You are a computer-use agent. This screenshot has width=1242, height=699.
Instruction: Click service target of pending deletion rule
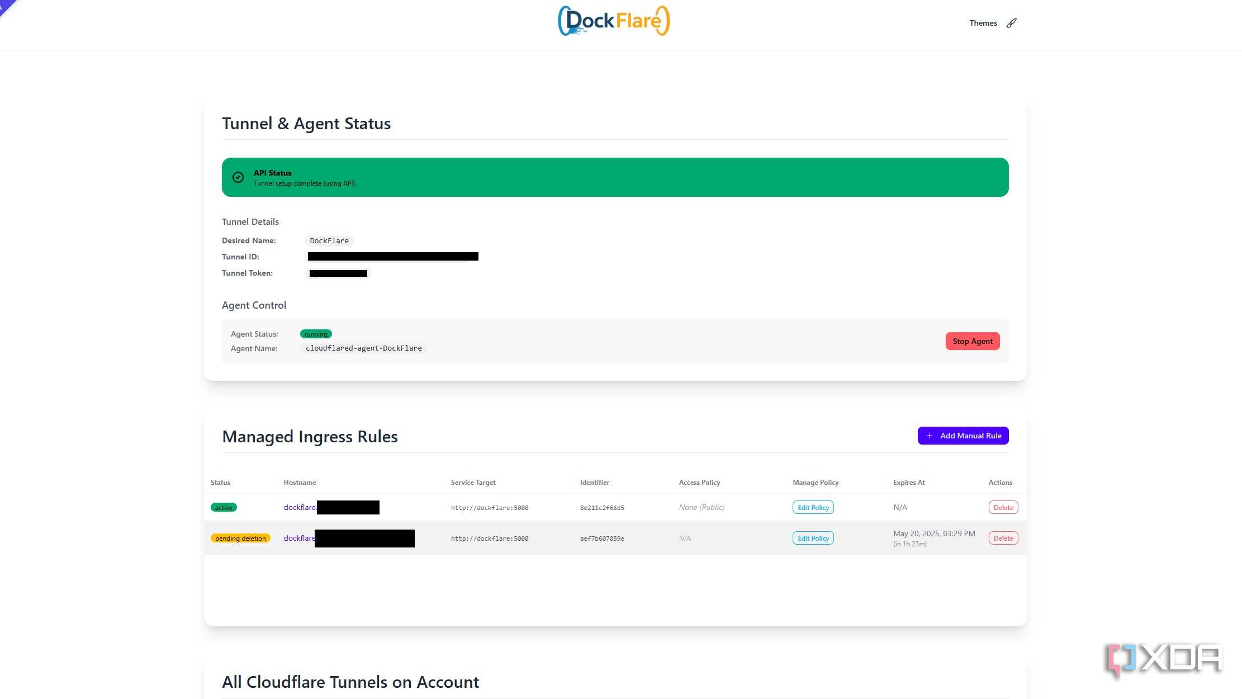coord(490,539)
